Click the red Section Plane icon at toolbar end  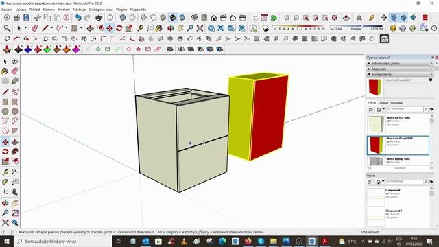pos(425,18)
